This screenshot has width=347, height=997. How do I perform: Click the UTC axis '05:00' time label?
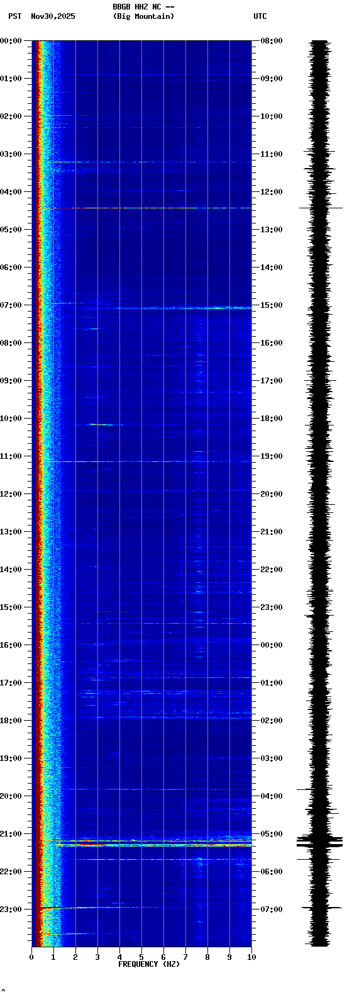point(272,834)
